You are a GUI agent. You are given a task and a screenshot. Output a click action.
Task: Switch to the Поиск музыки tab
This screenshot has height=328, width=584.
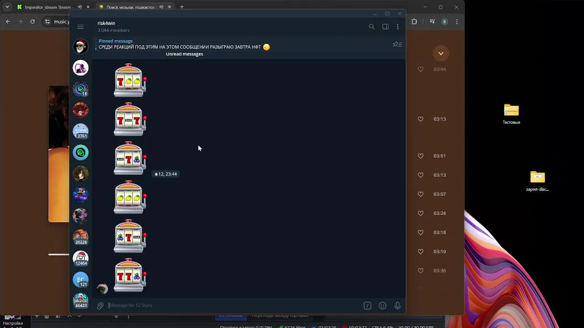coord(130,7)
